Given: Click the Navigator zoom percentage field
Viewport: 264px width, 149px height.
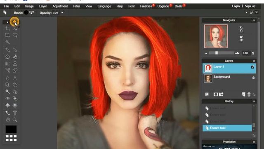Looking at the screenshot, I should pyautogui.click(x=245, y=53).
